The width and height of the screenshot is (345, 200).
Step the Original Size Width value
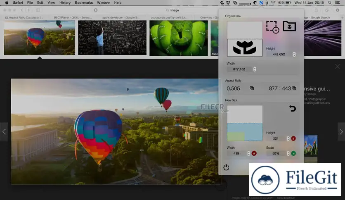pos(255,69)
